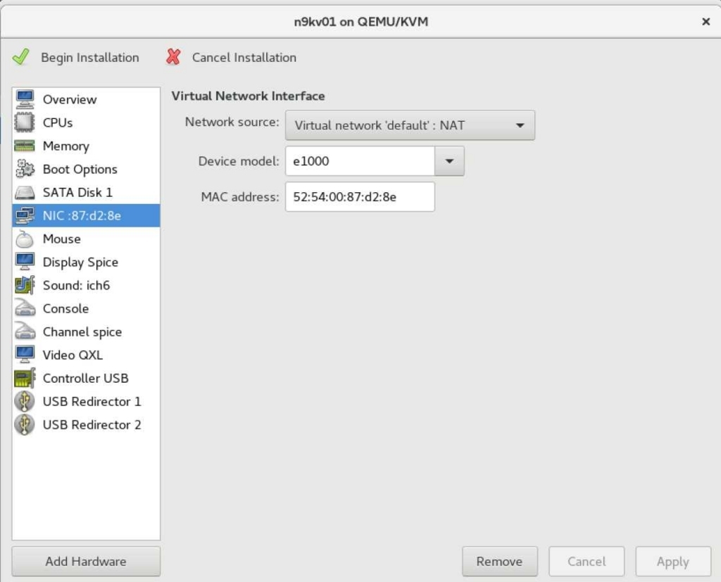Screen dimensions: 721x582
Task: Click into the Device model e1000 field
Action: [360, 161]
